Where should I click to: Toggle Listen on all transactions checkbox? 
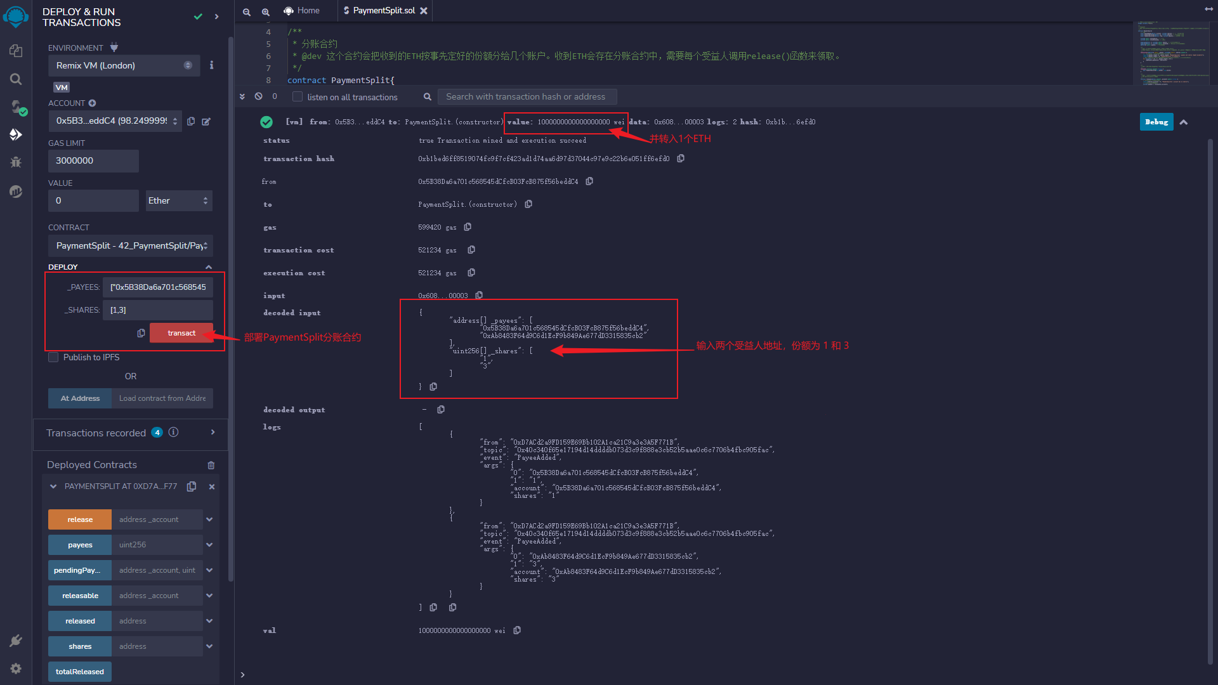[297, 96]
